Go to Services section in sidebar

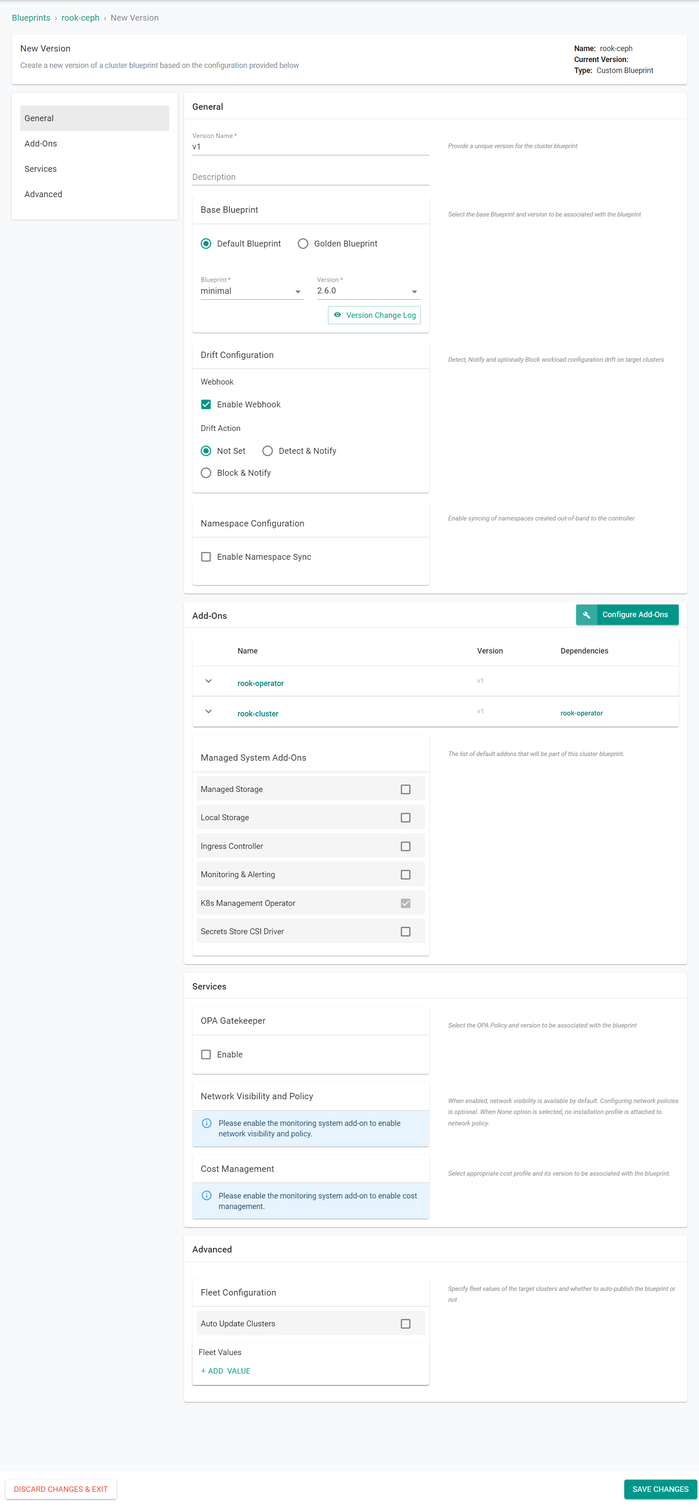[94, 169]
